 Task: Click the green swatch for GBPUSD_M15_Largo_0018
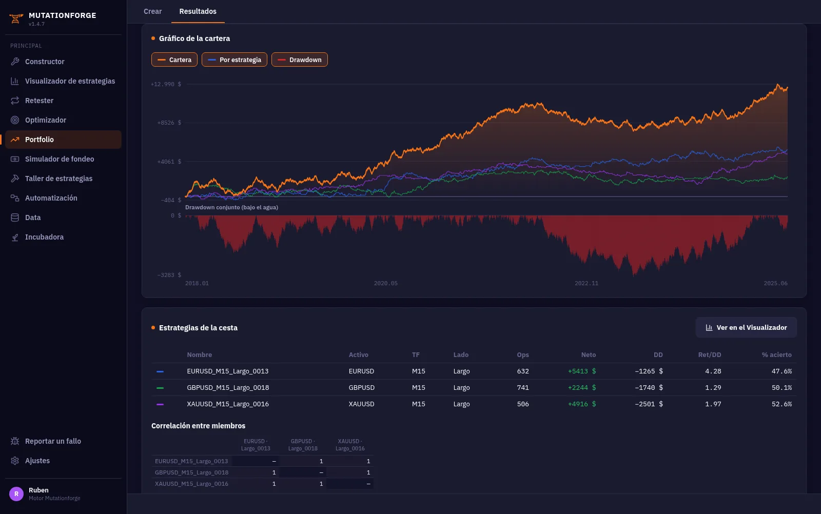(160, 388)
